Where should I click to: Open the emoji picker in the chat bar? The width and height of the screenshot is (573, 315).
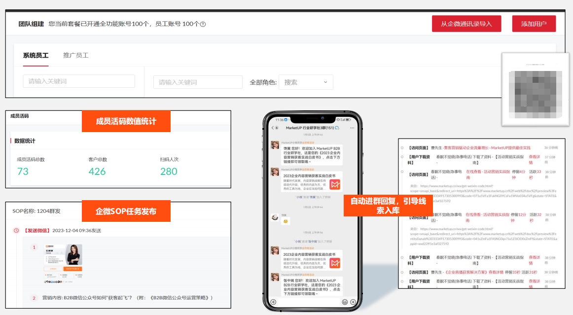click(x=345, y=302)
